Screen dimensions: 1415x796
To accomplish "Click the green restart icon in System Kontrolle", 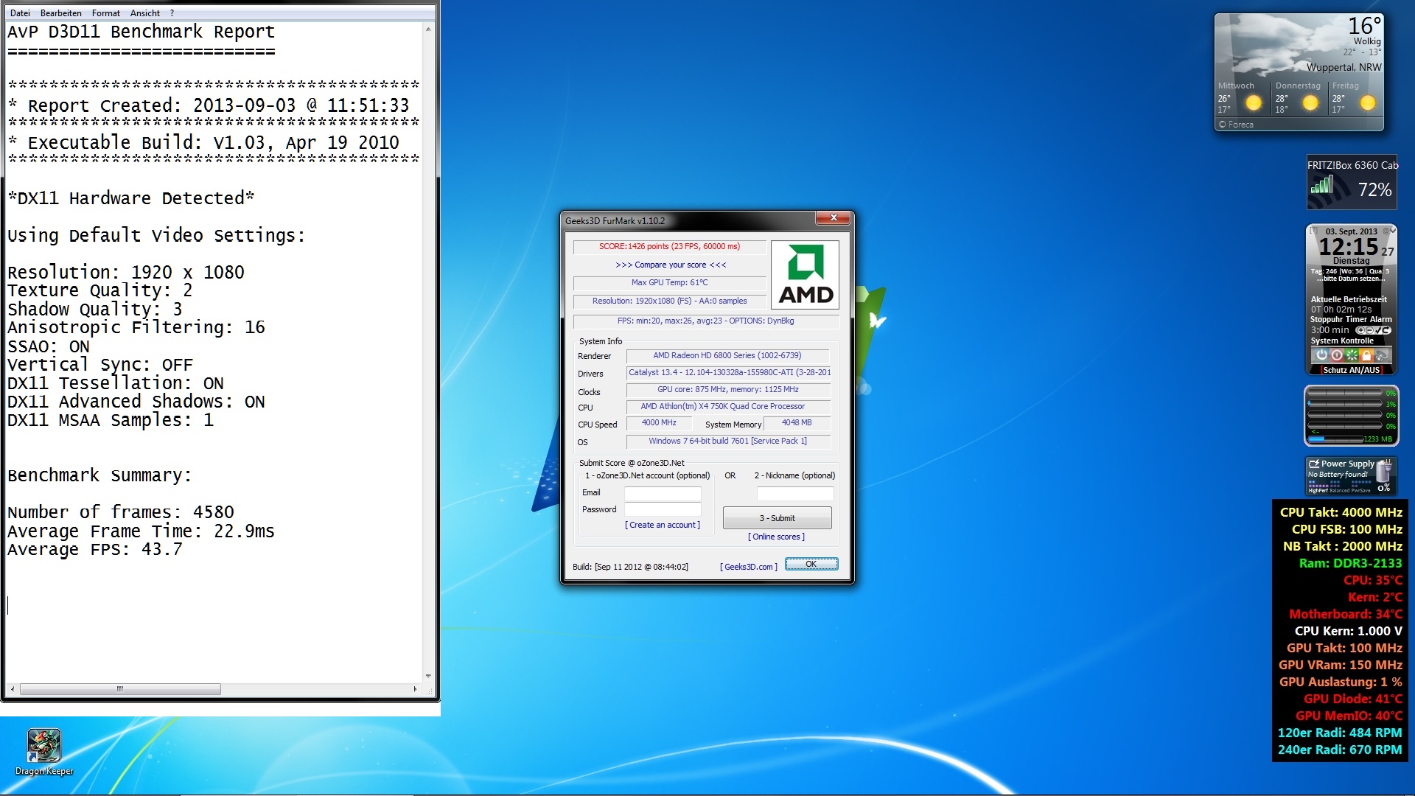I will (1352, 355).
